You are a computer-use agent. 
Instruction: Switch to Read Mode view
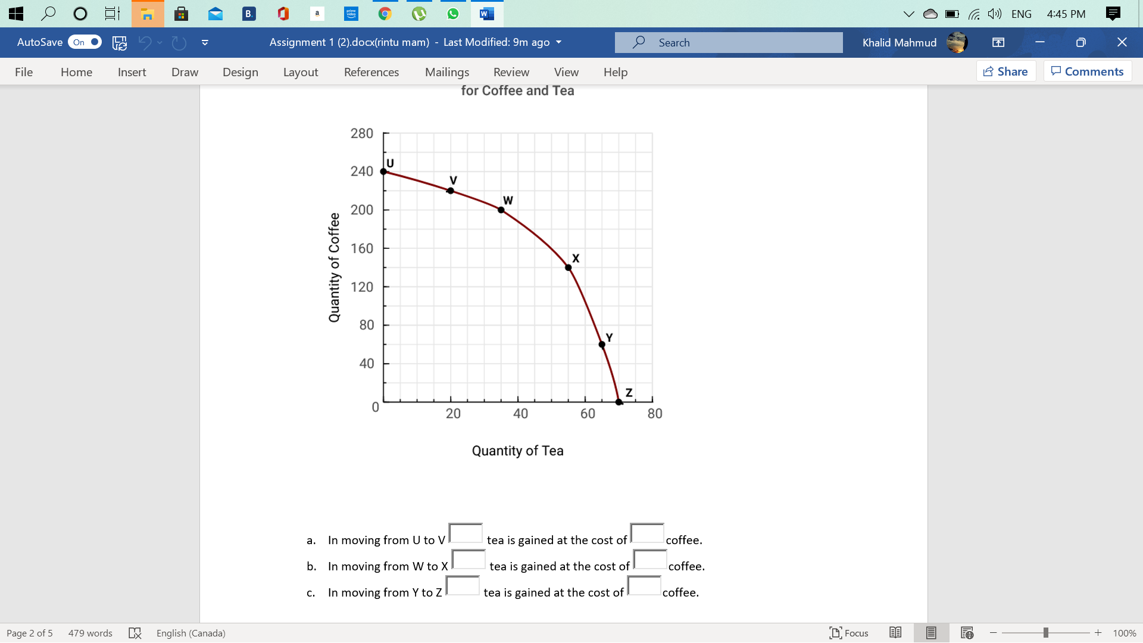[897, 633]
